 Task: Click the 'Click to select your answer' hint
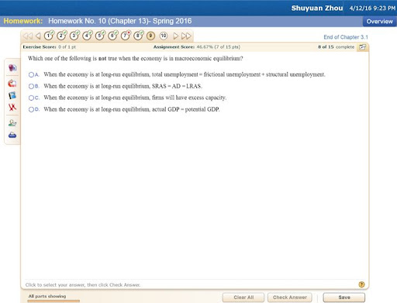click(83, 285)
